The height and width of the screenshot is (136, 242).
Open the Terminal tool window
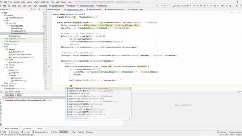[25, 132]
